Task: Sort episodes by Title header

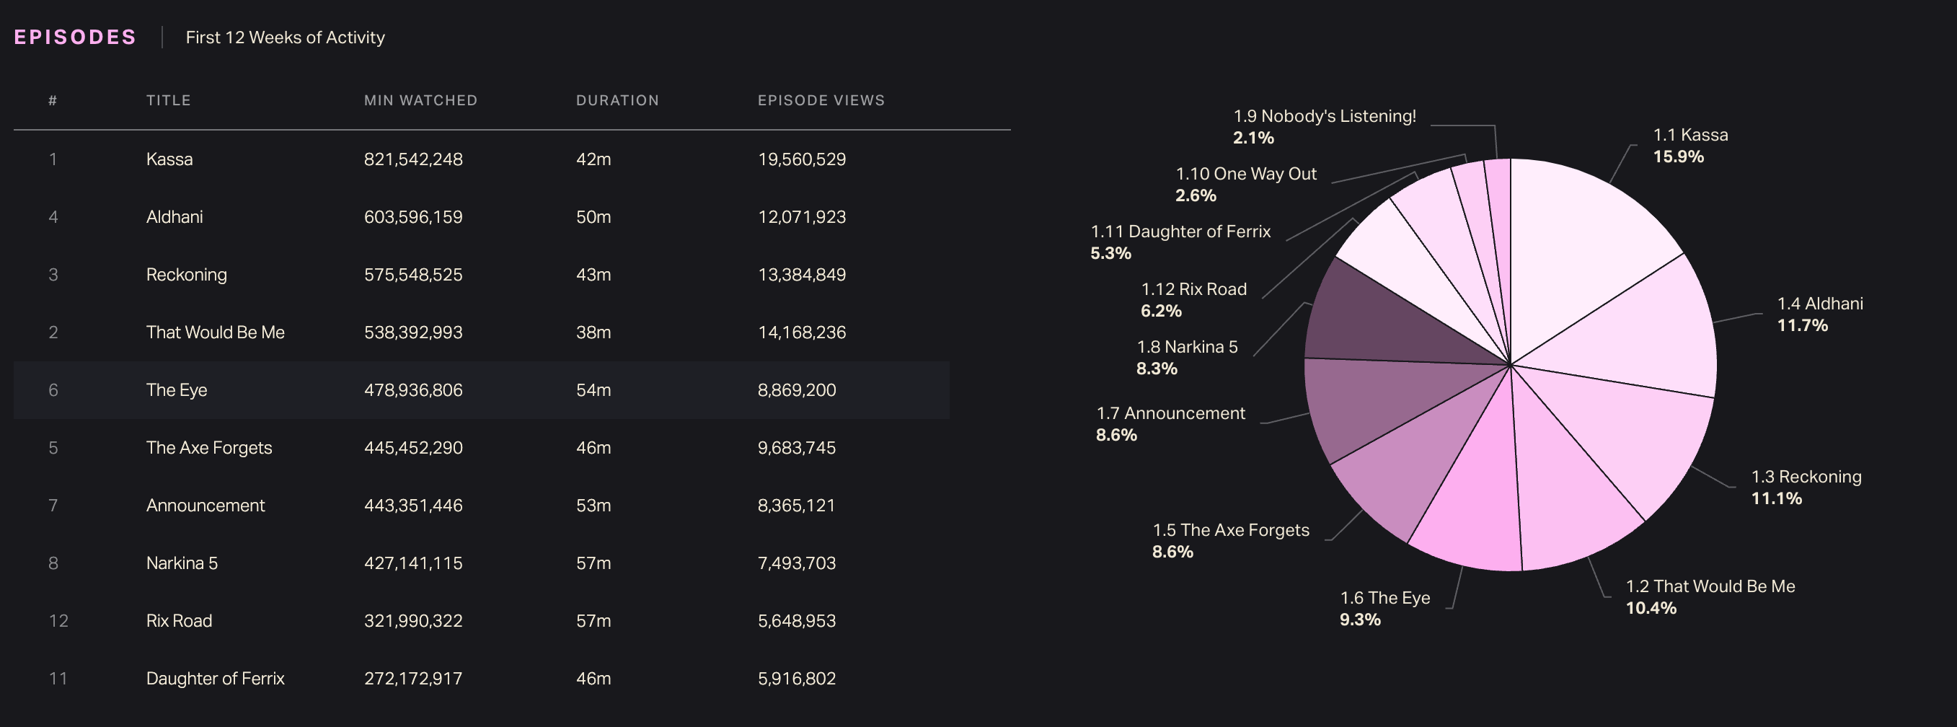Action: pos(168,100)
